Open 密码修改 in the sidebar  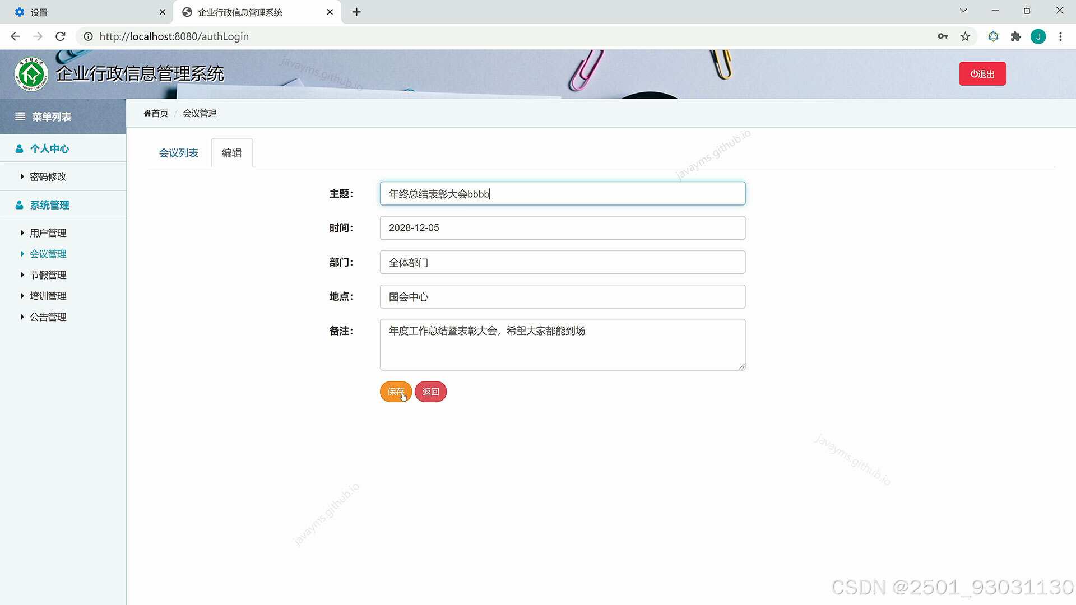pos(48,176)
